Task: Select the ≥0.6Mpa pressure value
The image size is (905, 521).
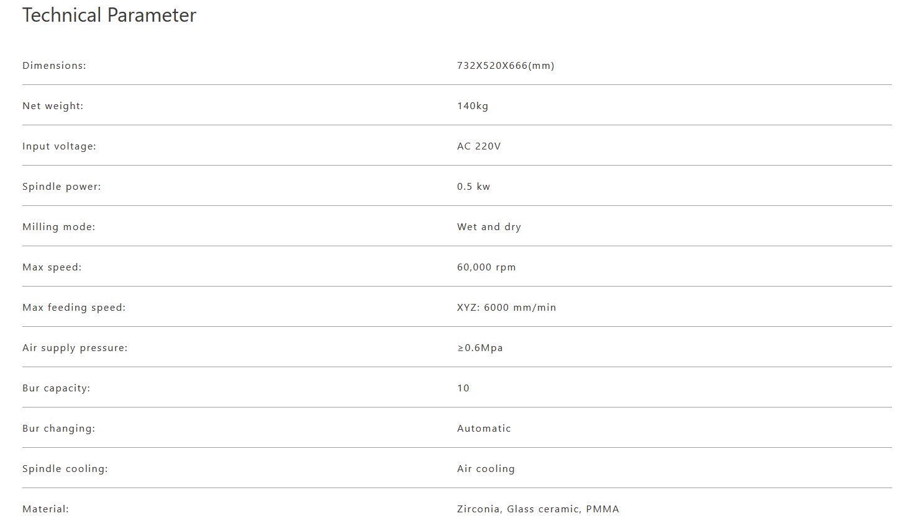Action: click(480, 348)
